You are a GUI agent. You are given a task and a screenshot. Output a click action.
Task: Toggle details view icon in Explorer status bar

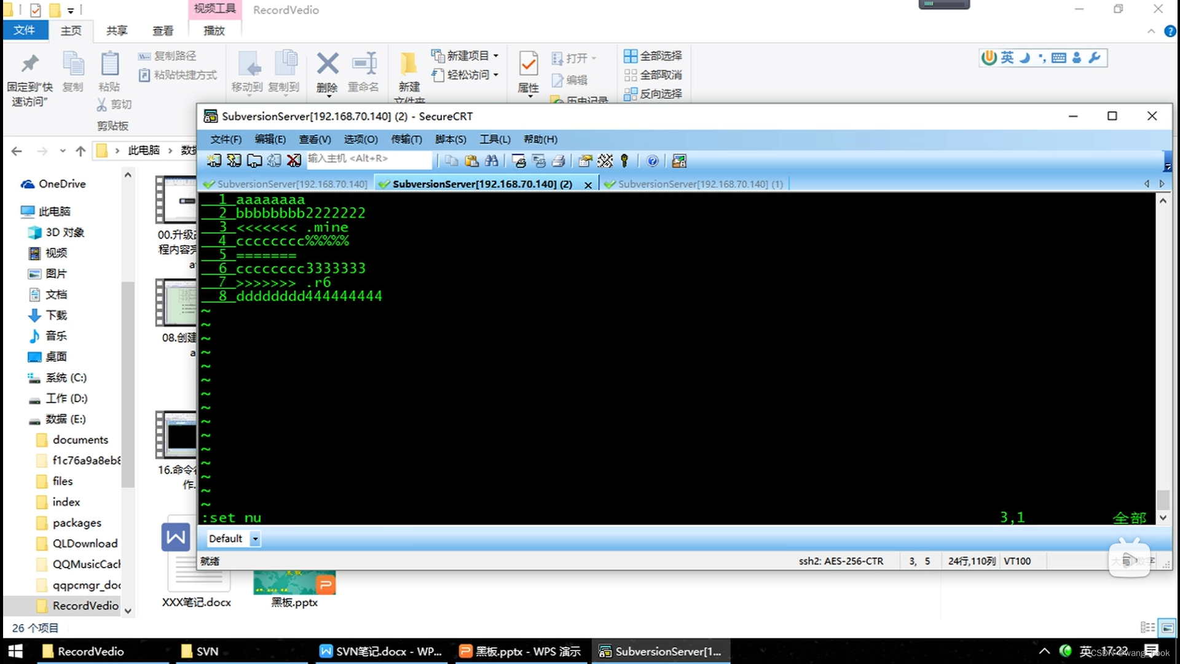[x=1147, y=627]
